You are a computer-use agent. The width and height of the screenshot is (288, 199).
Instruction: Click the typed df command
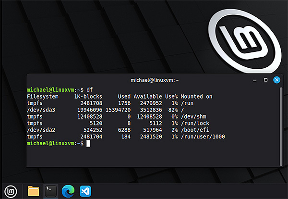point(90,90)
